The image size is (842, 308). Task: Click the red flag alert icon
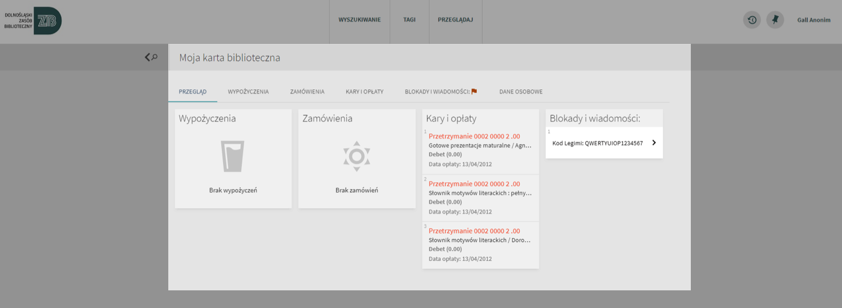pyautogui.click(x=474, y=91)
